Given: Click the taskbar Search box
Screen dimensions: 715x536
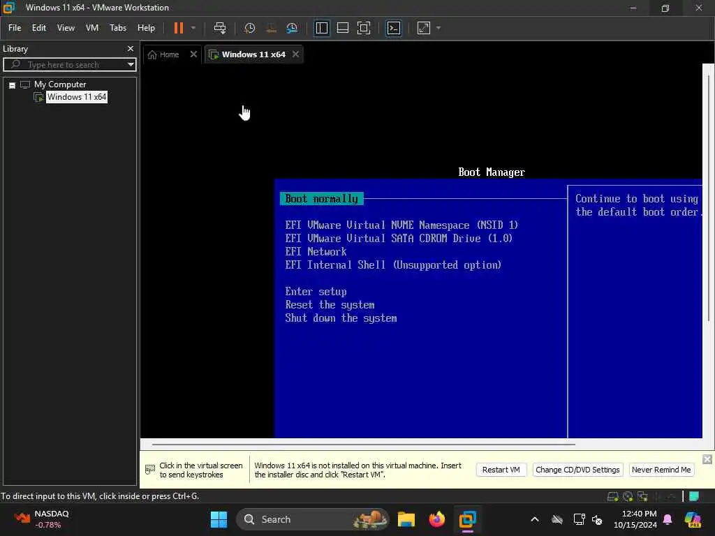Looking at the screenshot, I should [x=312, y=519].
